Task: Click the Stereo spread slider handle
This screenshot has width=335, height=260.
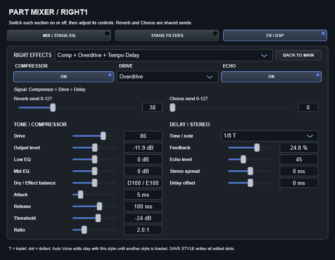Action: [250, 171]
